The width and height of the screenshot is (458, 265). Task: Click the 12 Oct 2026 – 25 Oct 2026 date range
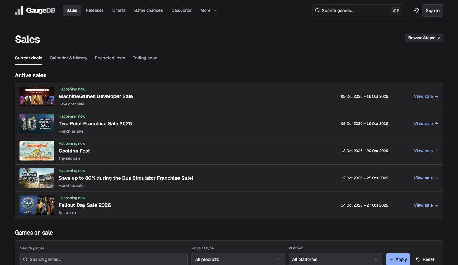click(x=364, y=178)
